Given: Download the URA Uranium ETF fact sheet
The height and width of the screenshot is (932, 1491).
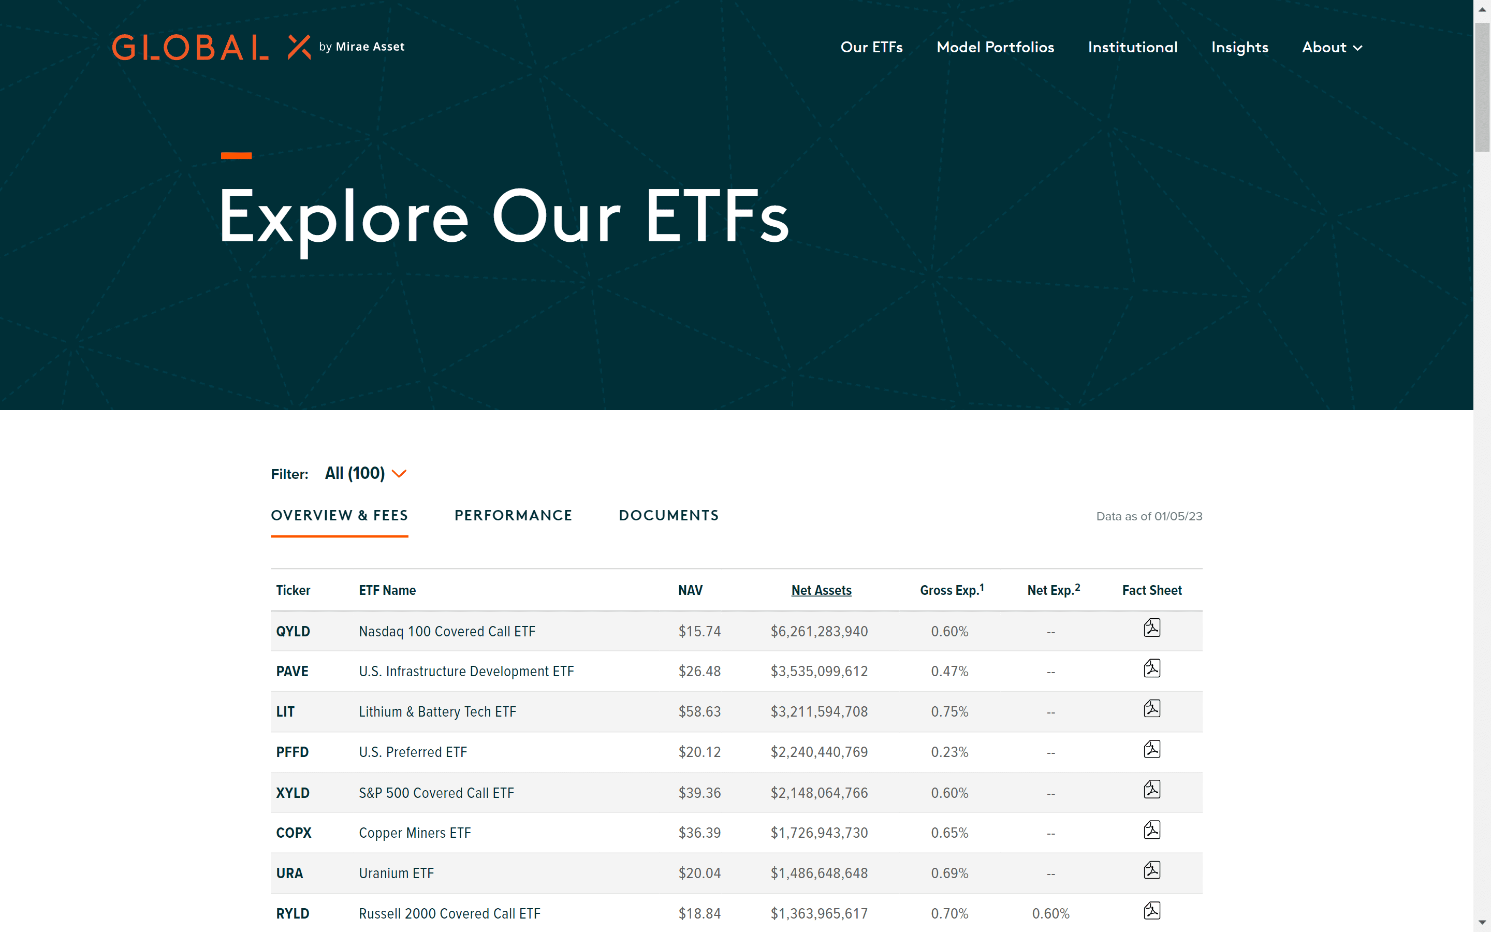Looking at the screenshot, I should pyautogui.click(x=1152, y=870).
